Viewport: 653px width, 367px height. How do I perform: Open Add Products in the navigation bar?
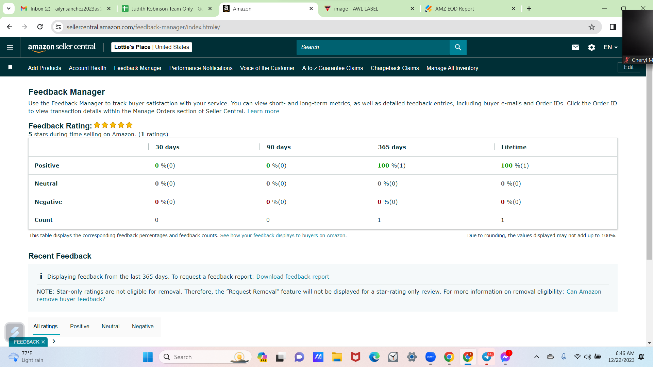tap(45, 68)
